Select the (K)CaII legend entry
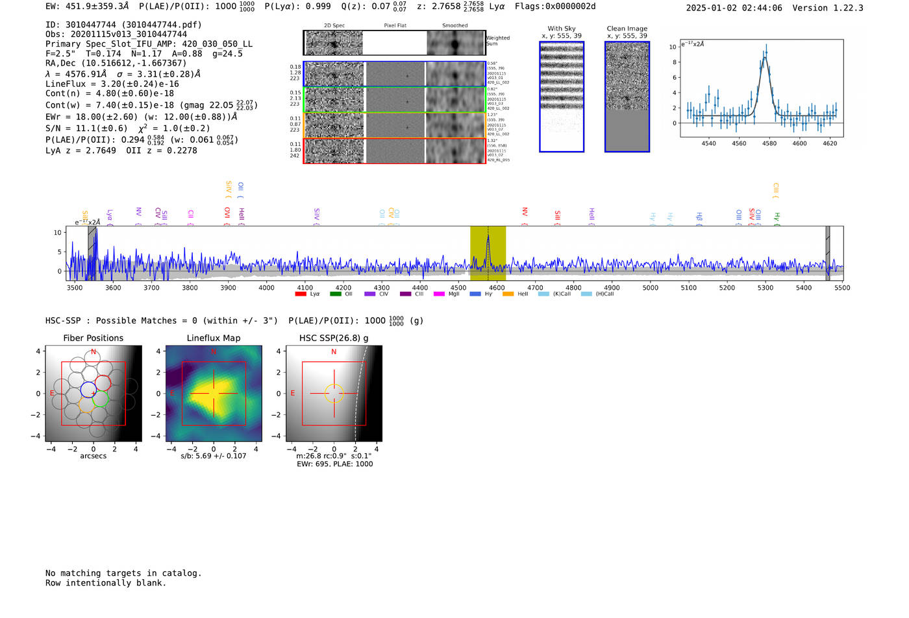The image size is (909, 618). click(x=554, y=294)
